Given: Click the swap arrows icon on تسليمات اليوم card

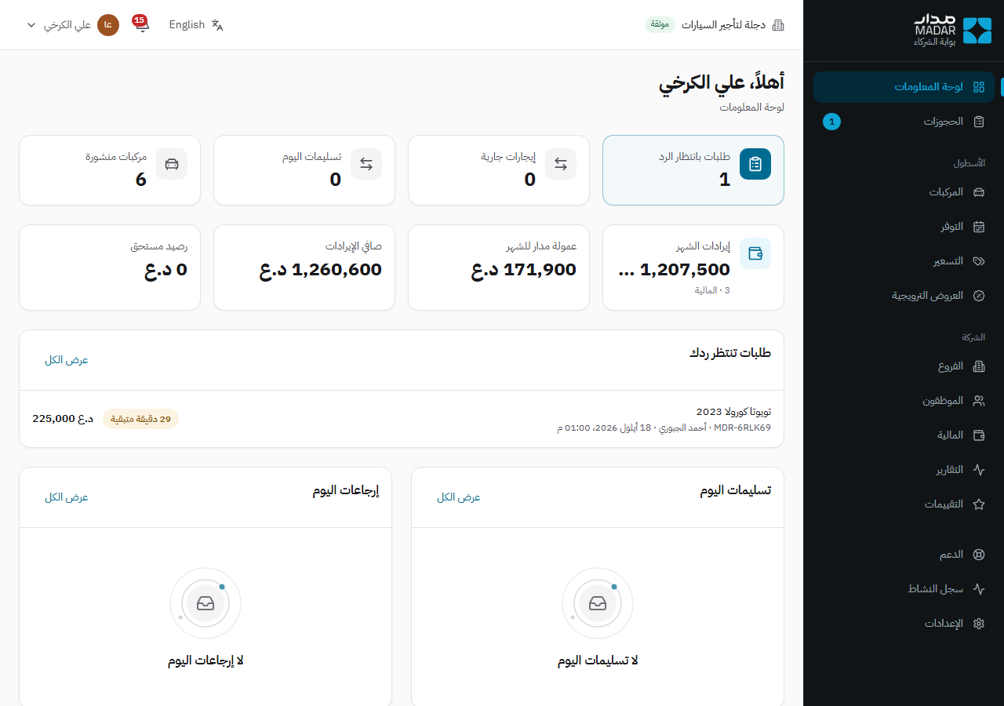Looking at the screenshot, I should coord(366,164).
